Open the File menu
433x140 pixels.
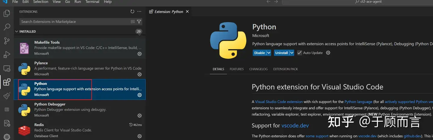(15, 2)
